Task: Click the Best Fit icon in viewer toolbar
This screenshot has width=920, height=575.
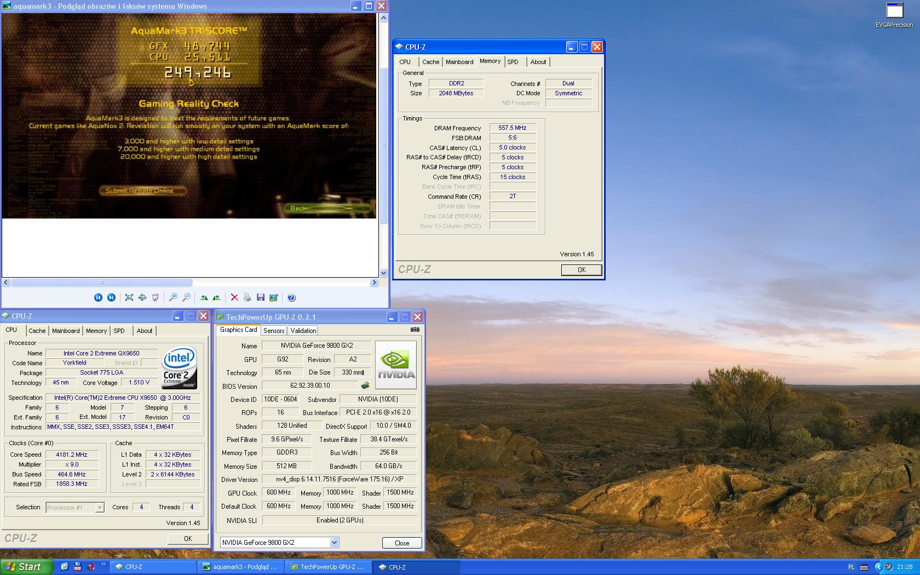Action: (x=129, y=297)
